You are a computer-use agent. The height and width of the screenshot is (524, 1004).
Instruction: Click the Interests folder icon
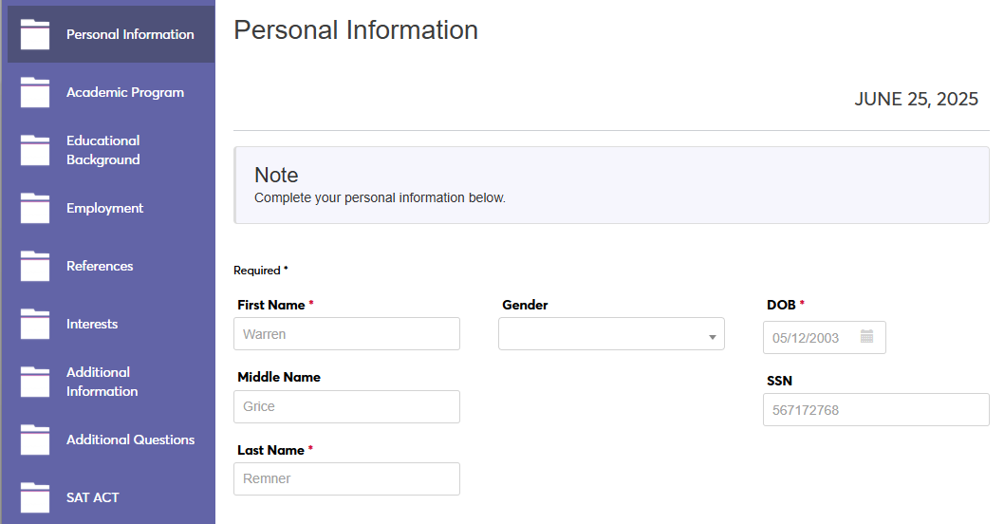(x=35, y=324)
